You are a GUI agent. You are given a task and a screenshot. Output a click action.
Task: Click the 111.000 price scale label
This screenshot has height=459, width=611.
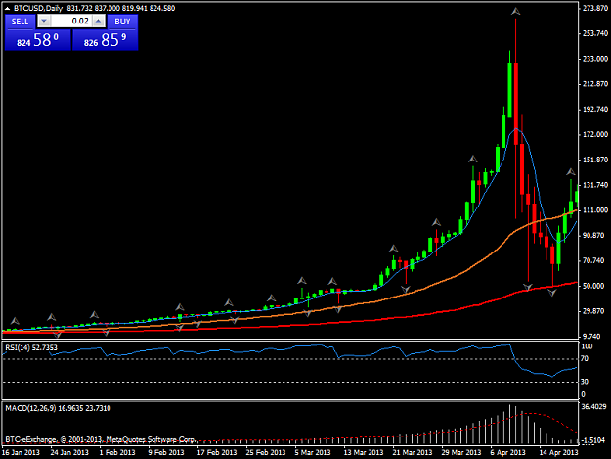pos(595,209)
